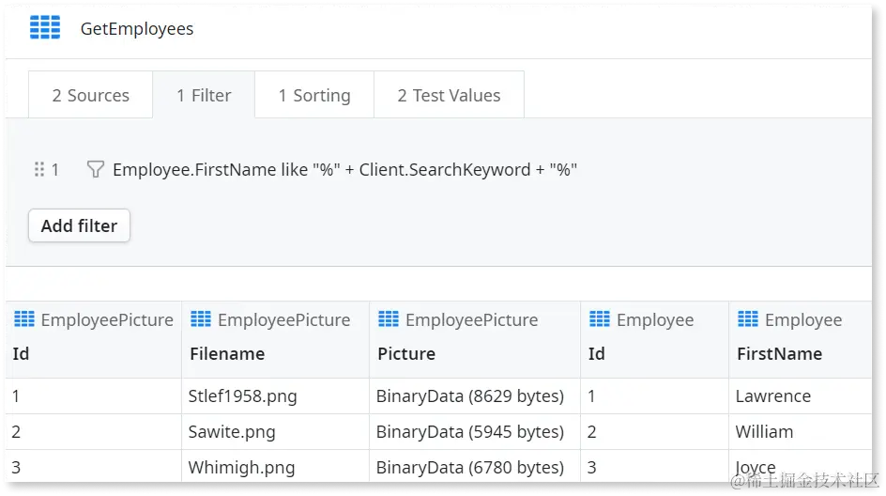Screen dimensions: 886x496
Task: Click the entity icon above the EmployeePicture Id column
Action: click(24, 319)
